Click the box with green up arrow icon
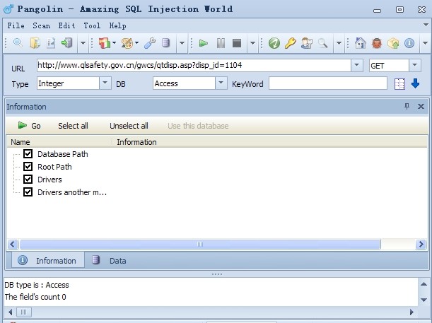 click(x=393, y=43)
